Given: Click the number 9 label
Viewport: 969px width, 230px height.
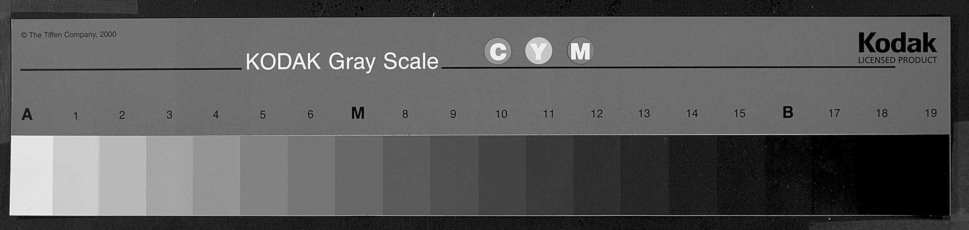Looking at the screenshot, I should click(453, 114).
